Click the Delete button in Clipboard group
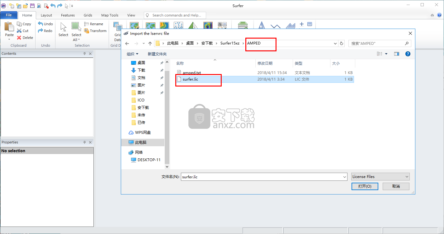The height and width of the screenshot is (234, 444). click(x=25, y=38)
